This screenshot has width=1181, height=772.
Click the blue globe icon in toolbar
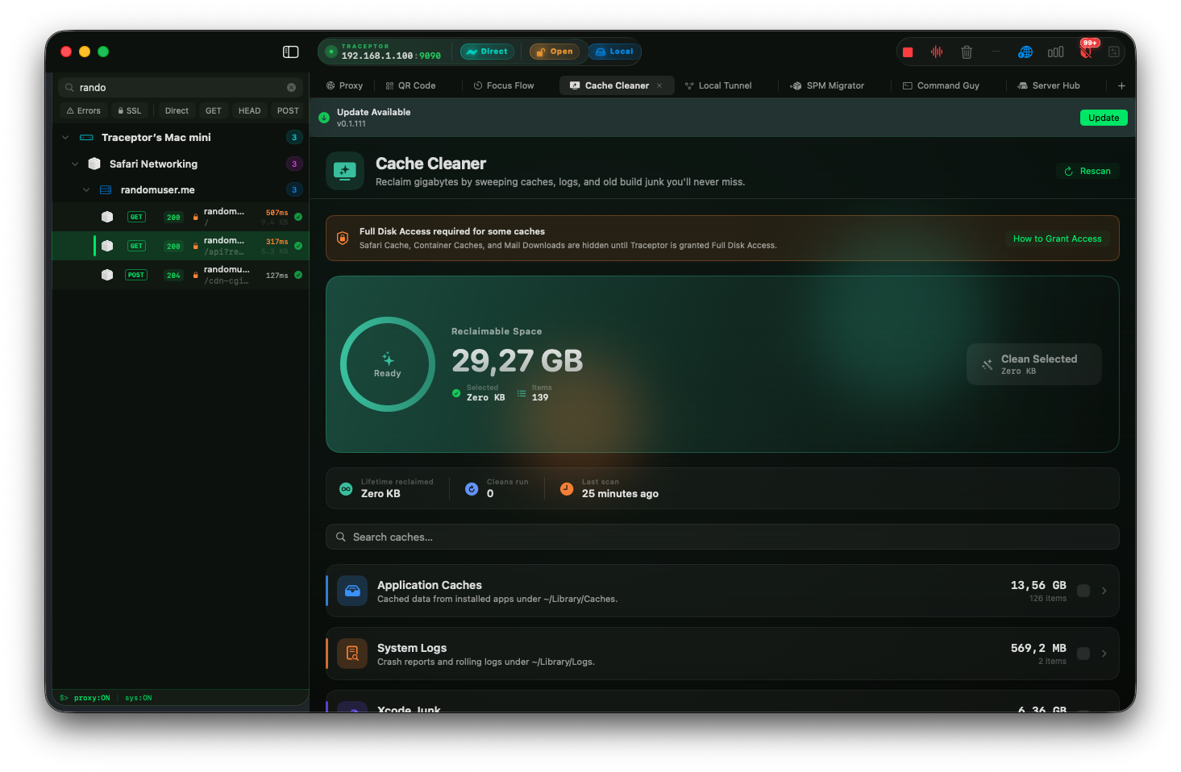[1025, 52]
